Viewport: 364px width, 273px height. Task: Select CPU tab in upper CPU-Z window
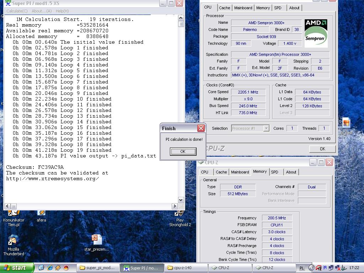pos(208,7)
